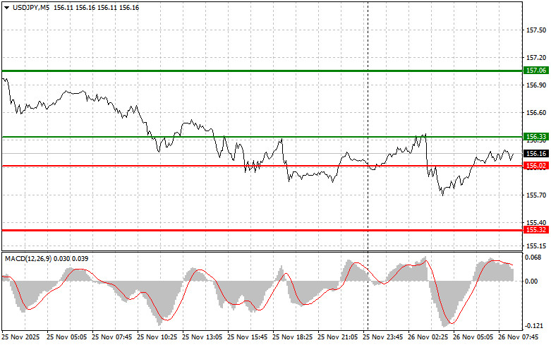The image size is (551, 345).
Task: Click the 156.60 price scale value
Action: click(x=536, y=113)
